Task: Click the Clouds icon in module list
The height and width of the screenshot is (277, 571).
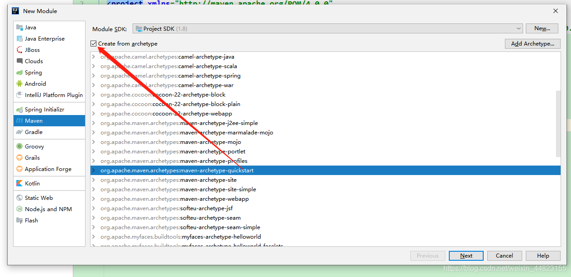Action: pos(19,61)
